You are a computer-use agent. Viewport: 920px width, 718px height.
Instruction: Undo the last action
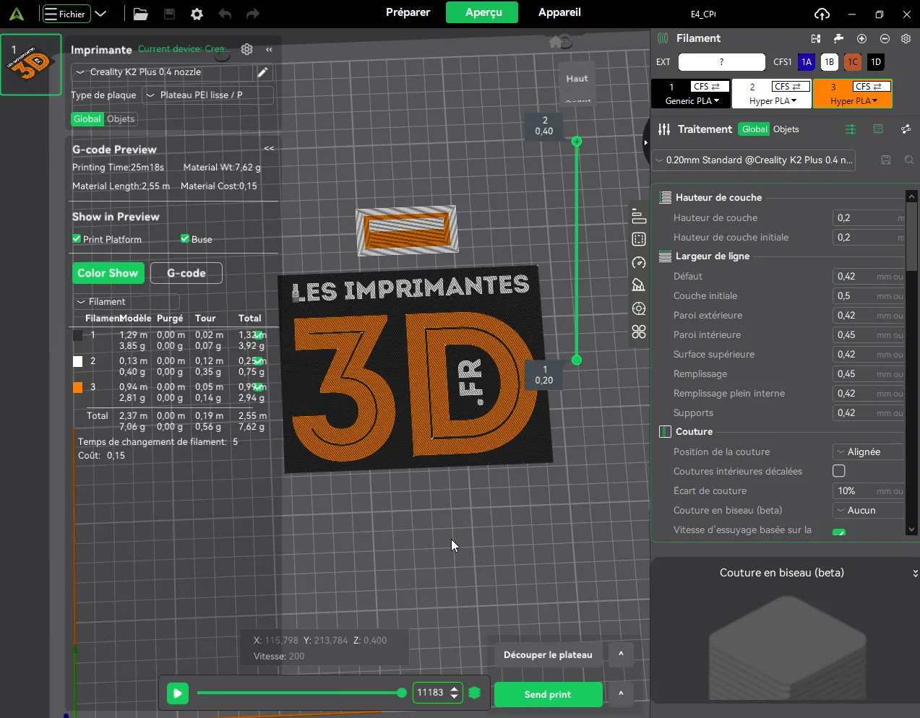(x=225, y=14)
